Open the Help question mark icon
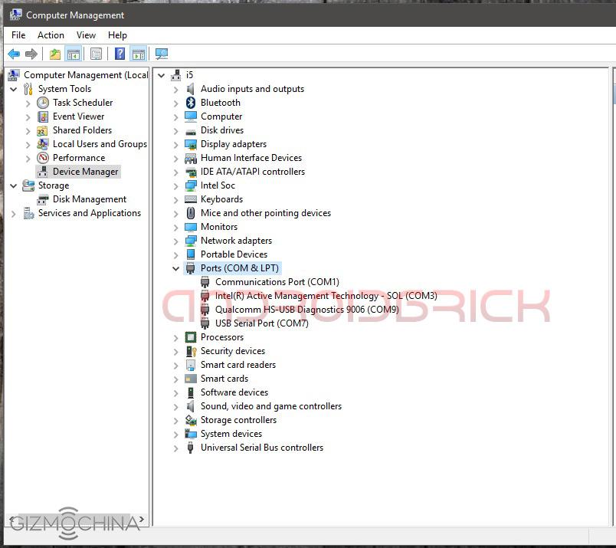616x548 pixels. click(120, 54)
